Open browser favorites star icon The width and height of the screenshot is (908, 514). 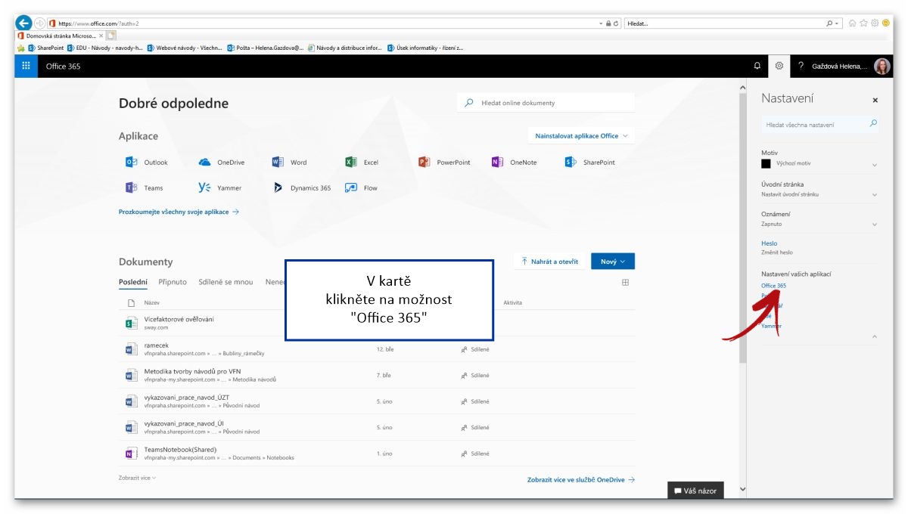point(863,23)
